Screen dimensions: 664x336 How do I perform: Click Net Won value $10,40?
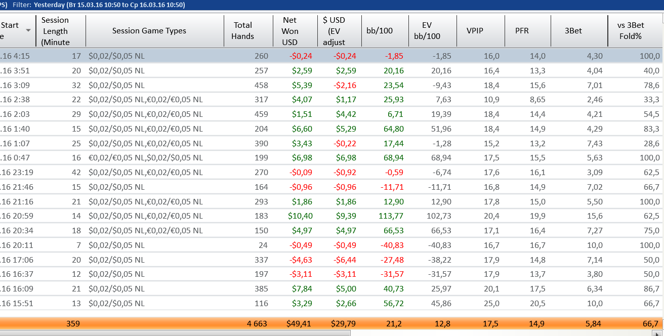tap(300, 216)
